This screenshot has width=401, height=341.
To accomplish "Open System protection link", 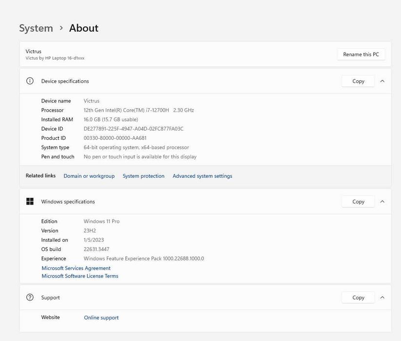I will coord(143,176).
